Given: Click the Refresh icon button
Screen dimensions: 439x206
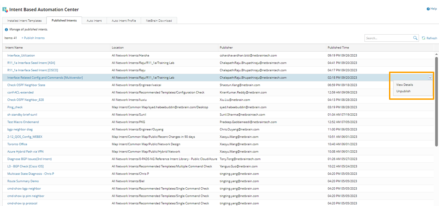Looking at the screenshot, I should 424,38.
